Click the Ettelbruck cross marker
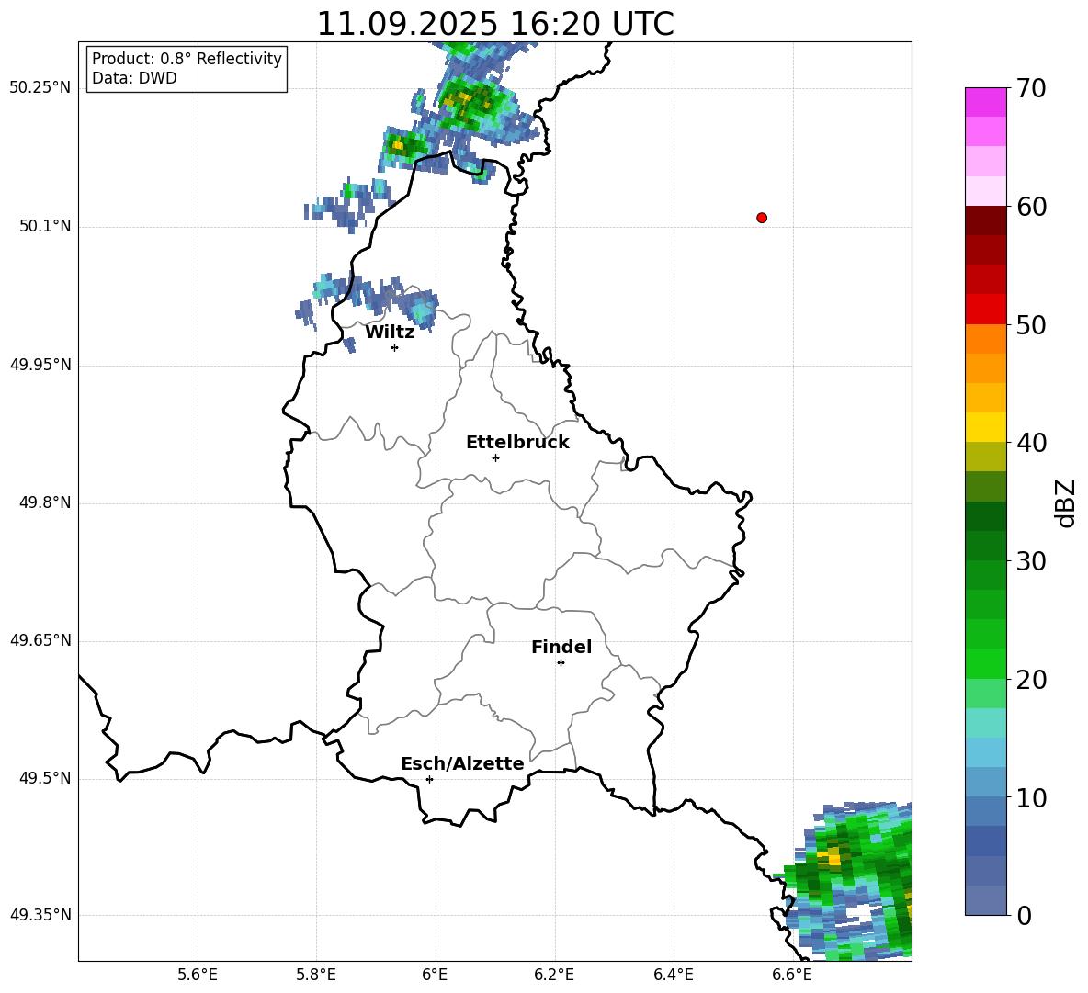Viewport: 1088px width, 993px height. (x=495, y=457)
